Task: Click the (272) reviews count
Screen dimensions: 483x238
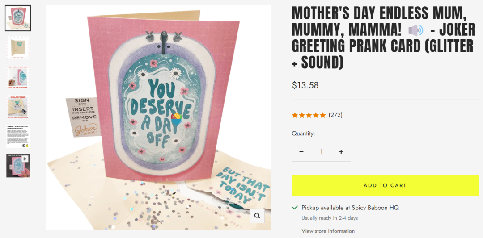Action: pyautogui.click(x=335, y=115)
